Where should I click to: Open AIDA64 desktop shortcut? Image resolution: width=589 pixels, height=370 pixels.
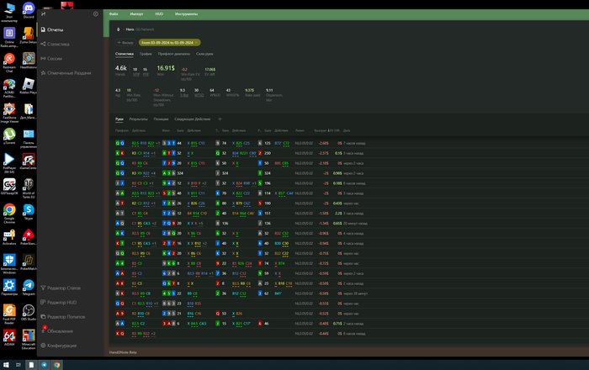[9, 338]
